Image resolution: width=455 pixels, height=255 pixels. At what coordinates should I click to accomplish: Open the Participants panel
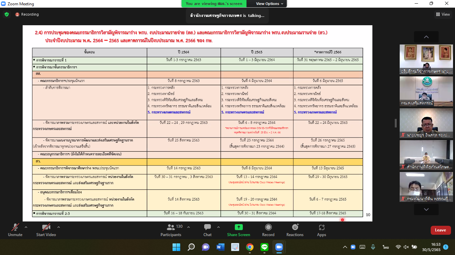click(171, 230)
